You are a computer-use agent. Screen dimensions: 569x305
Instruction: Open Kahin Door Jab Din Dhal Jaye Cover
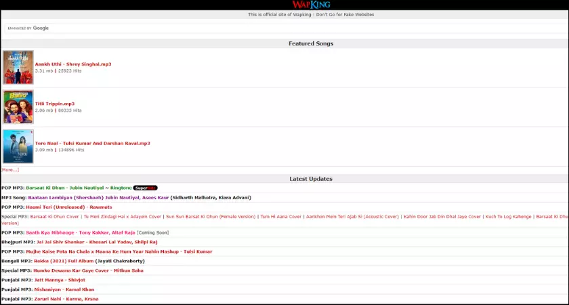click(442, 217)
